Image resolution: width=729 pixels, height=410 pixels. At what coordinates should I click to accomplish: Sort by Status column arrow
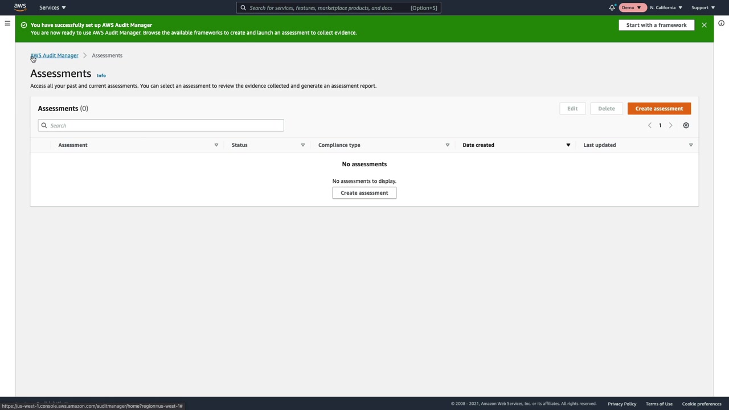[x=303, y=145]
